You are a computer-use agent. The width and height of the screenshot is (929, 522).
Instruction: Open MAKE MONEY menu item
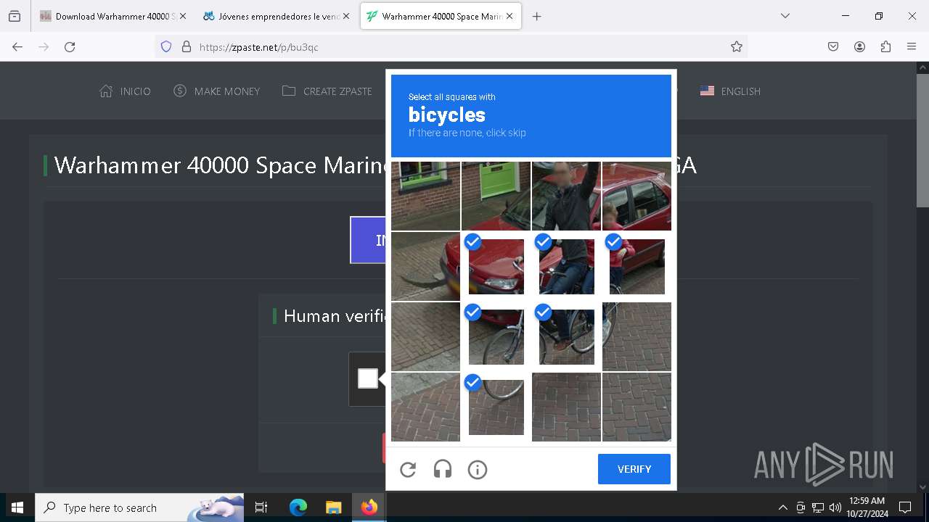coord(217,91)
